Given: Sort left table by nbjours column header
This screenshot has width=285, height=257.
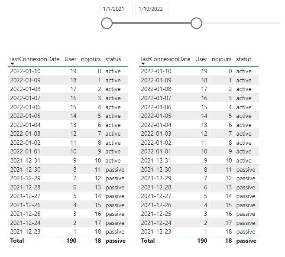Looking at the screenshot, I should click(x=91, y=59).
